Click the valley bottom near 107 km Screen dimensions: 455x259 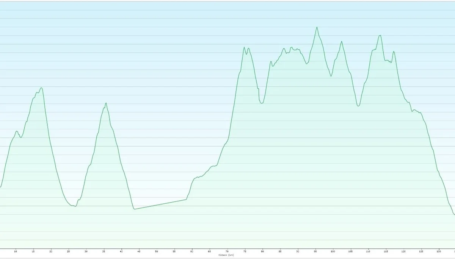pos(358,106)
